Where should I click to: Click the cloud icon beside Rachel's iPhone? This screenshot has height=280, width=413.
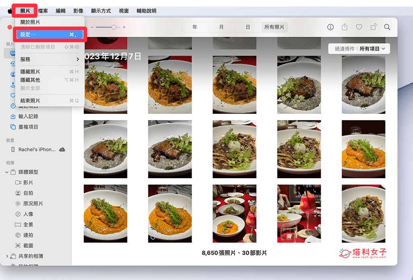(x=62, y=150)
